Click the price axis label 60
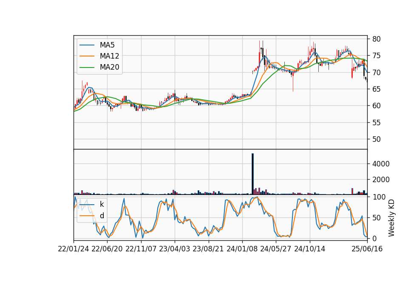Screen dimensions: 408x293 coord(376,106)
